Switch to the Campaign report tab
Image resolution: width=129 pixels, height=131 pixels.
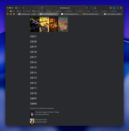click(27, 14)
